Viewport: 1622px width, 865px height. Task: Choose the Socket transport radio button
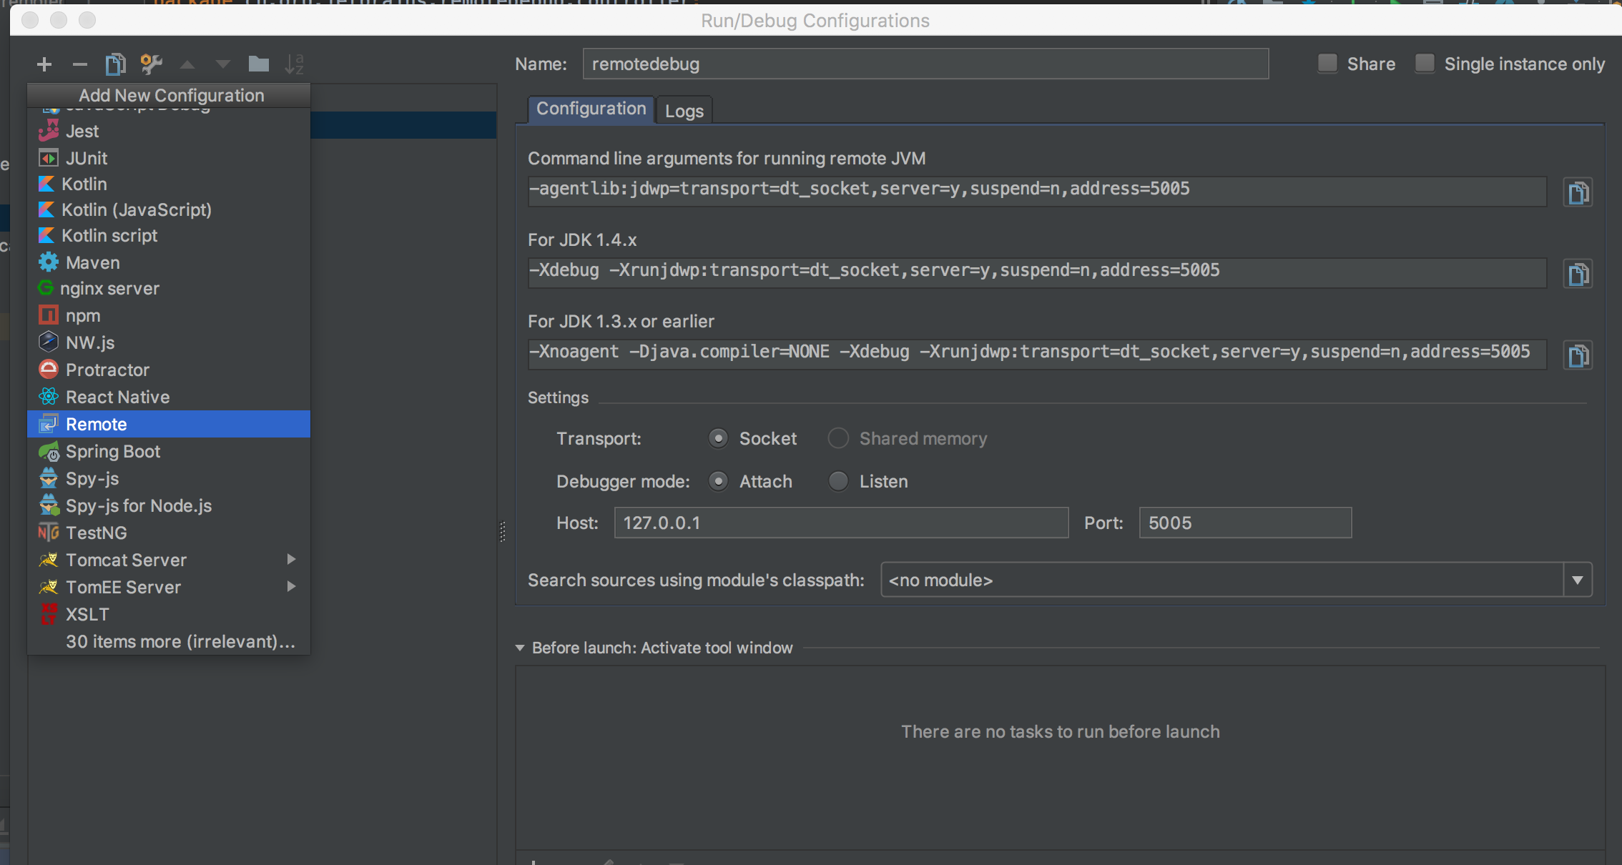coord(718,438)
